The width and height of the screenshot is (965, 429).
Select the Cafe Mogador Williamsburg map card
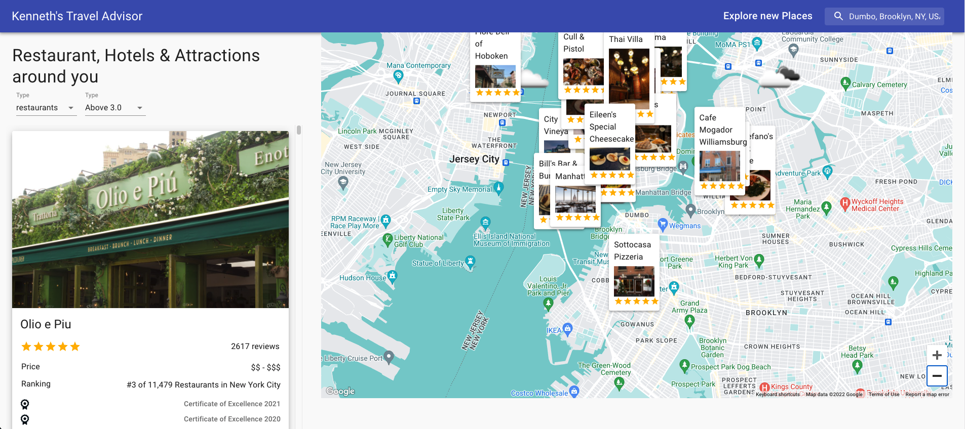click(x=720, y=151)
